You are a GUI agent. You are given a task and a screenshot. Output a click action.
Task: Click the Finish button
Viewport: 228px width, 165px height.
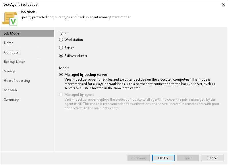point(188,158)
